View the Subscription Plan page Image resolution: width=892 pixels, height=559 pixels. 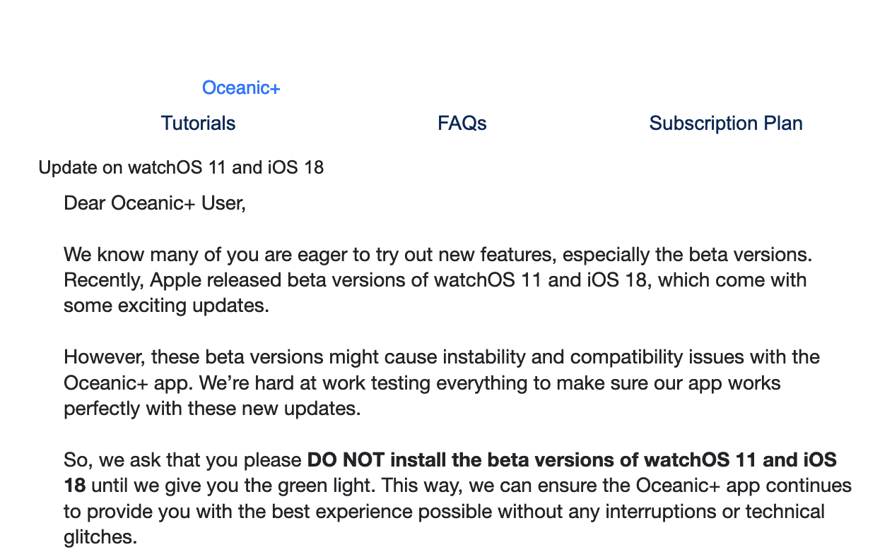click(x=725, y=123)
